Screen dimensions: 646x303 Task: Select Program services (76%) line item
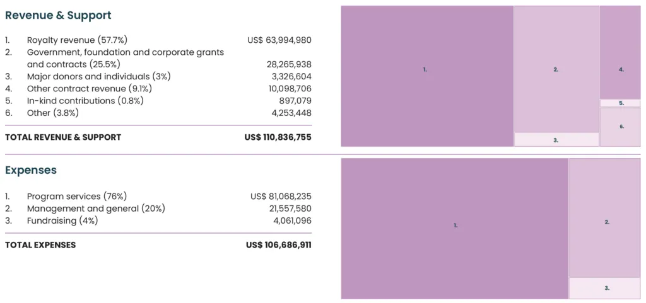pyautogui.click(x=81, y=197)
